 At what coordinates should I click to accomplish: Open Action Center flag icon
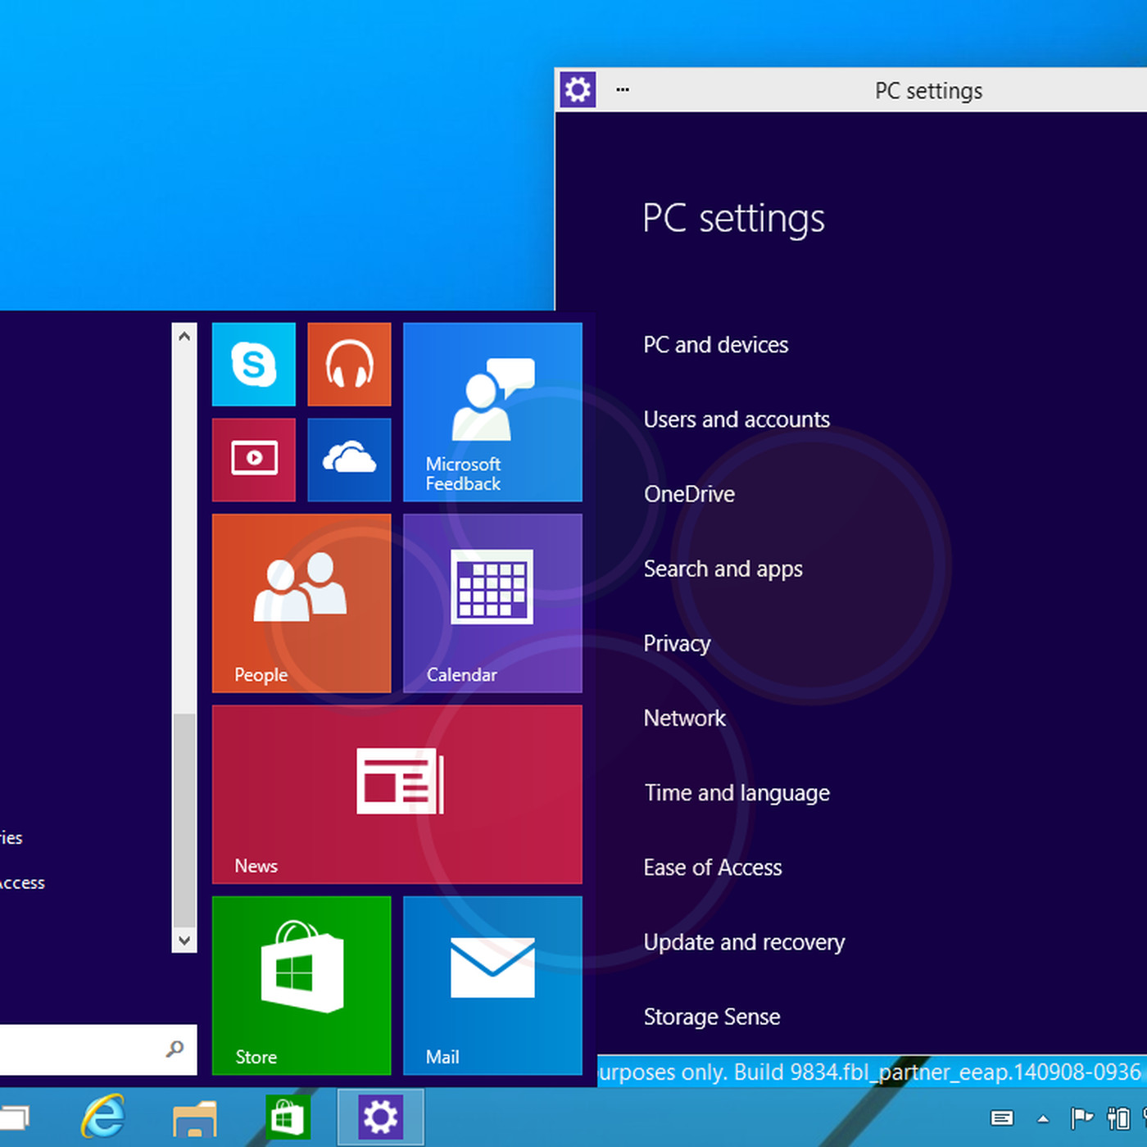click(x=1081, y=1118)
